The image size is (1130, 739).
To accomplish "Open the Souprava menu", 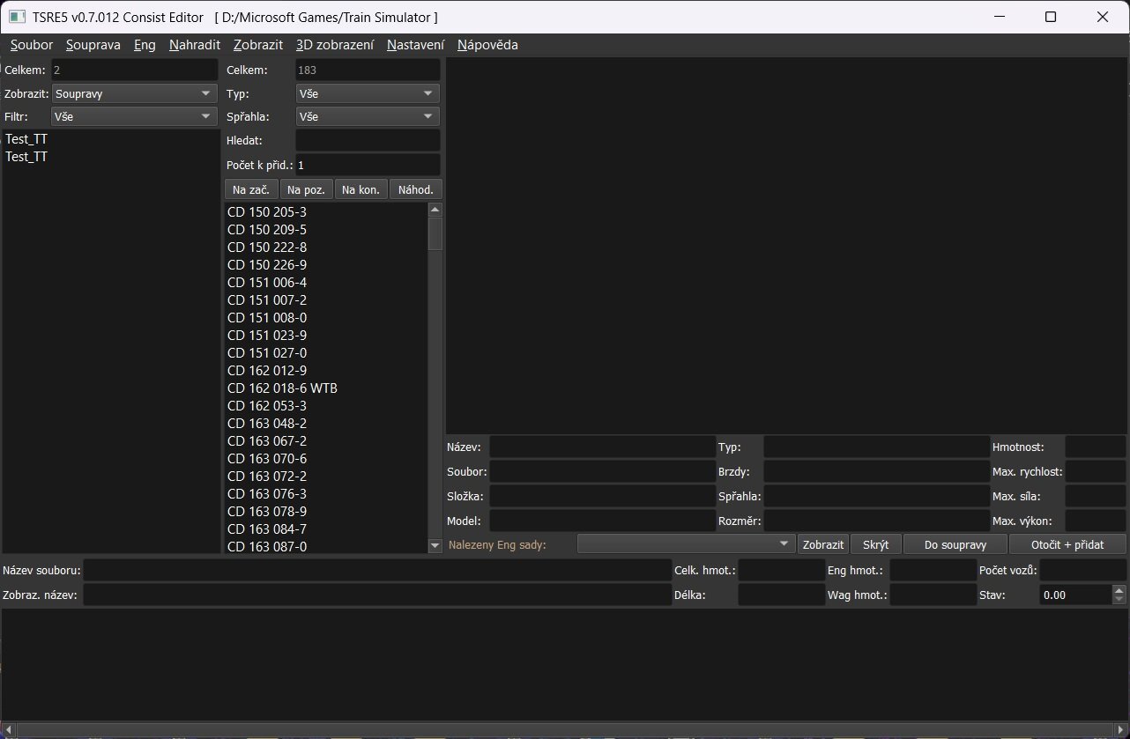I will click(x=93, y=45).
